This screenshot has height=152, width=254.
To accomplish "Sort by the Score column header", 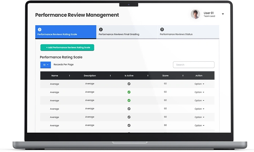I will tap(165, 76).
